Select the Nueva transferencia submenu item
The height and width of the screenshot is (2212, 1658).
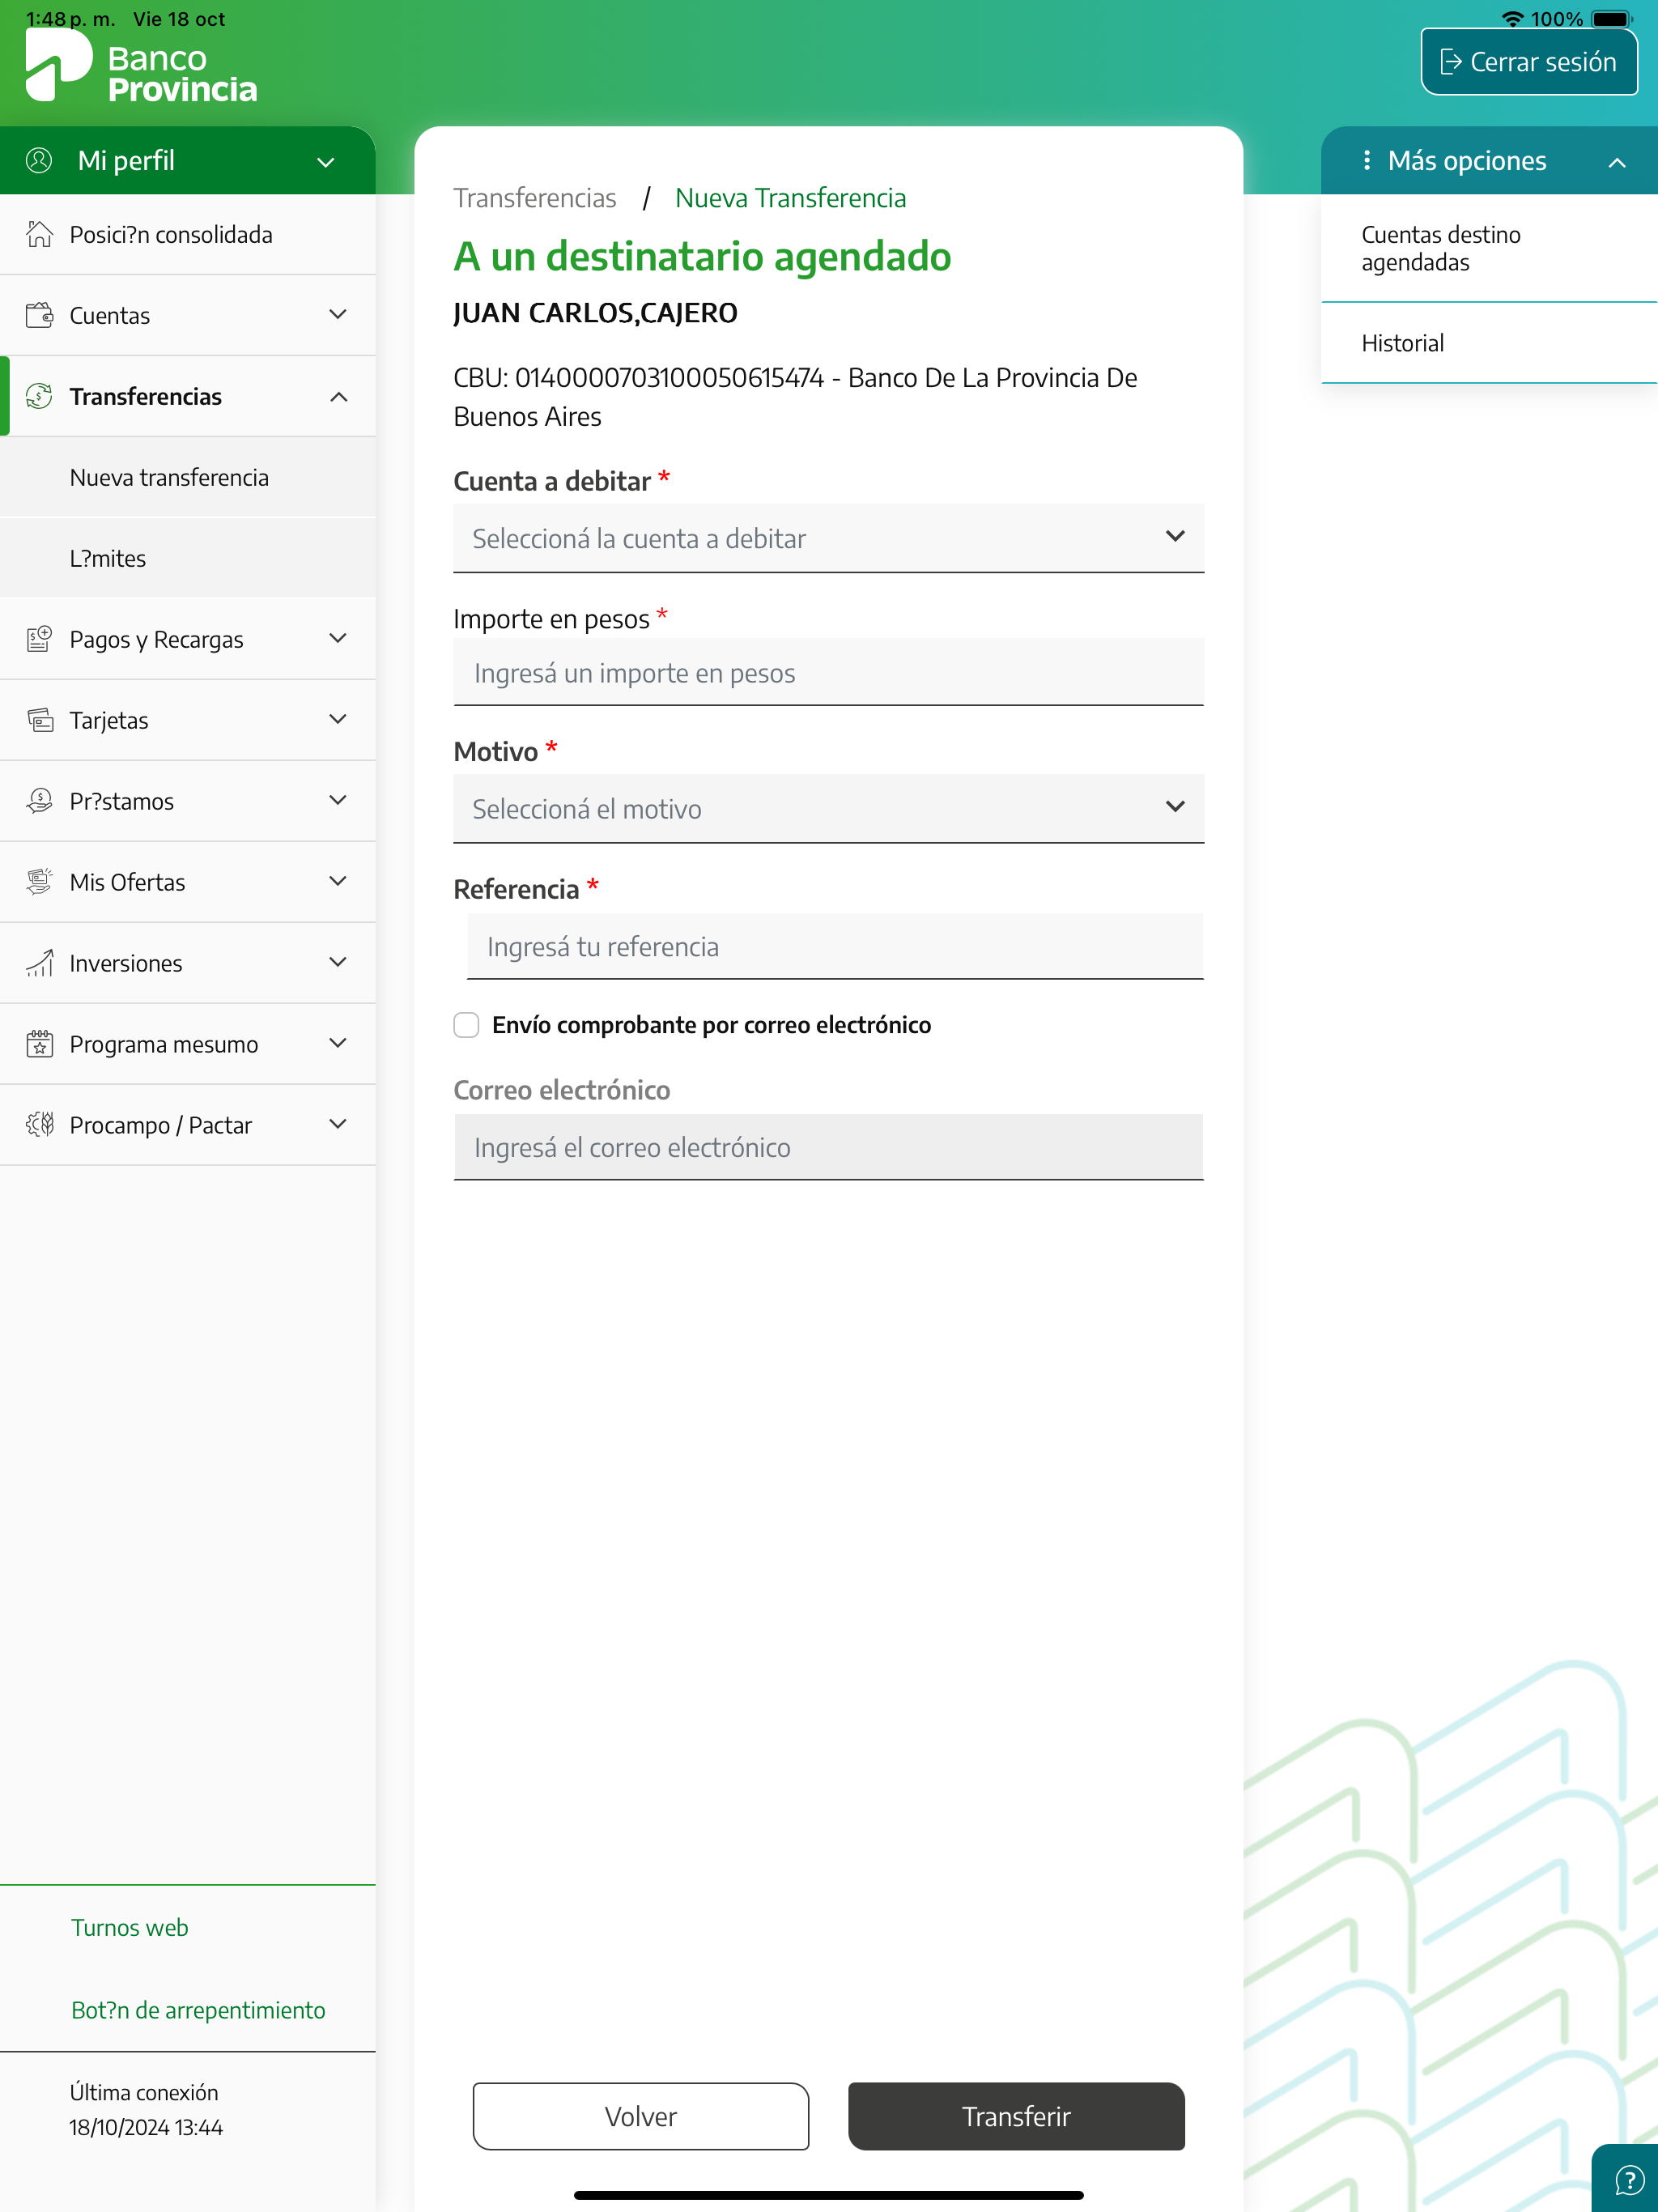(169, 478)
